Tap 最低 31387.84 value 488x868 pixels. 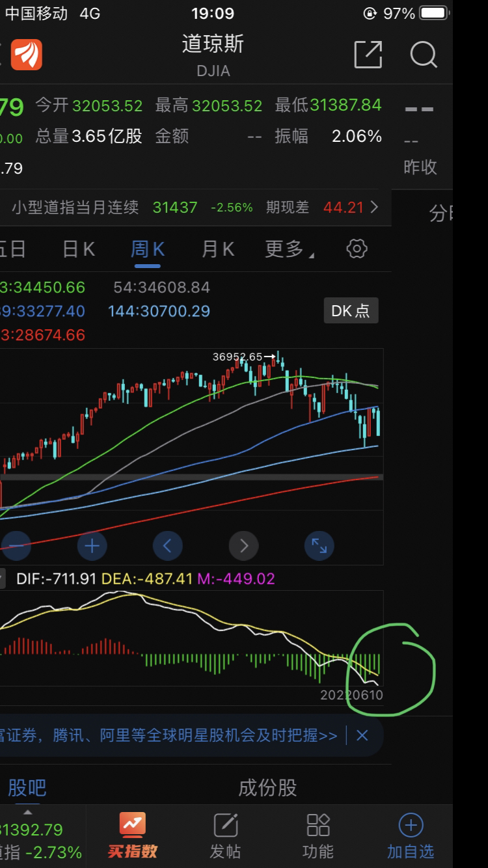pos(346,105)
